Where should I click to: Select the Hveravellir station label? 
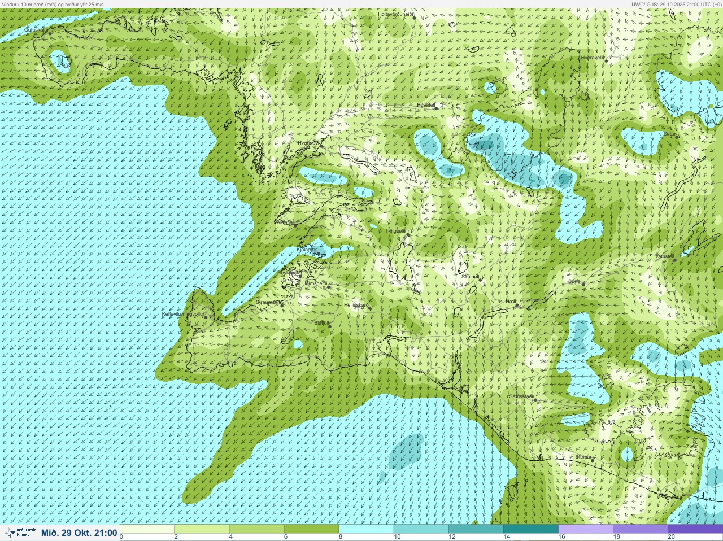click(593, 57)
